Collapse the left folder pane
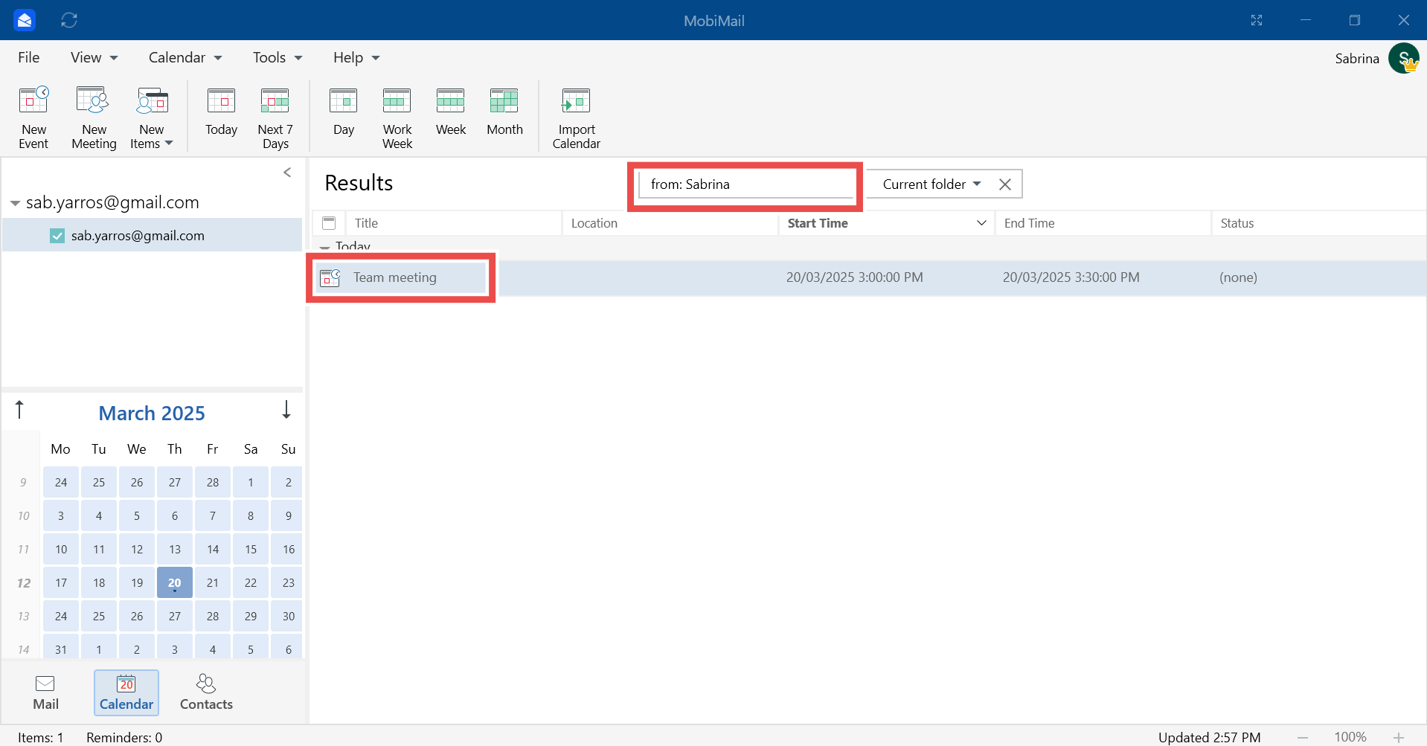The image size is (1427, 746). pyautogui.click(x=287, y=173)
